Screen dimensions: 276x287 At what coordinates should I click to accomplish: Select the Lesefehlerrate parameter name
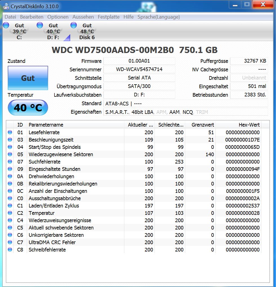[44, 132]
